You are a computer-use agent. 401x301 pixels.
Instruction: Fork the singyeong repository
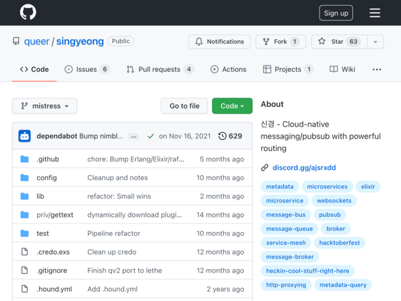[281, 41]
